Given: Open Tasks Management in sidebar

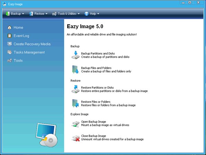Looking at the screenshot, I should tap(29, 52).
